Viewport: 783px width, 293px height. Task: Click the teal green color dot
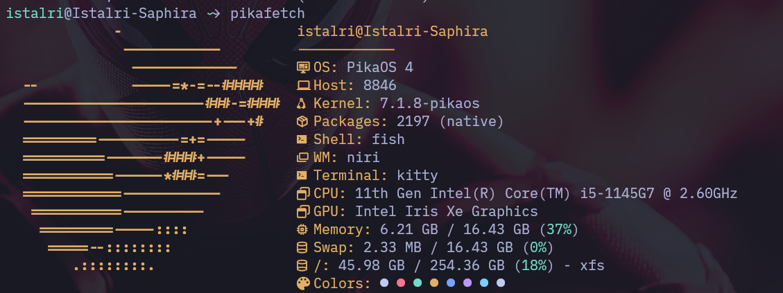pos(418,283)
